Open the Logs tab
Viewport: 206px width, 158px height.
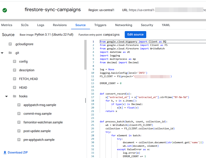click(x=41, y=25)
